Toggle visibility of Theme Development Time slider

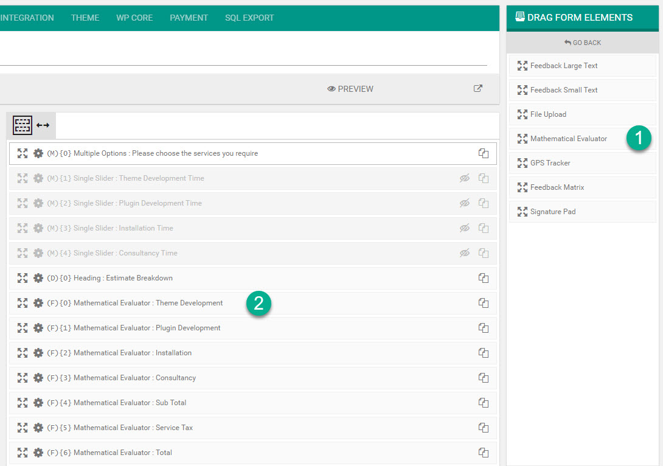465,178
